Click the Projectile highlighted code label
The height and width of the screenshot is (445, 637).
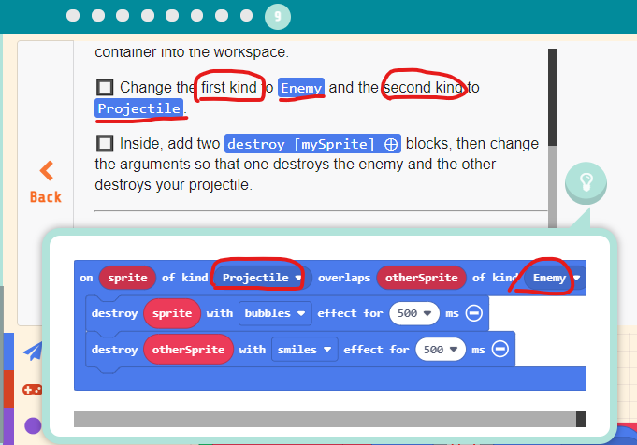139,108
